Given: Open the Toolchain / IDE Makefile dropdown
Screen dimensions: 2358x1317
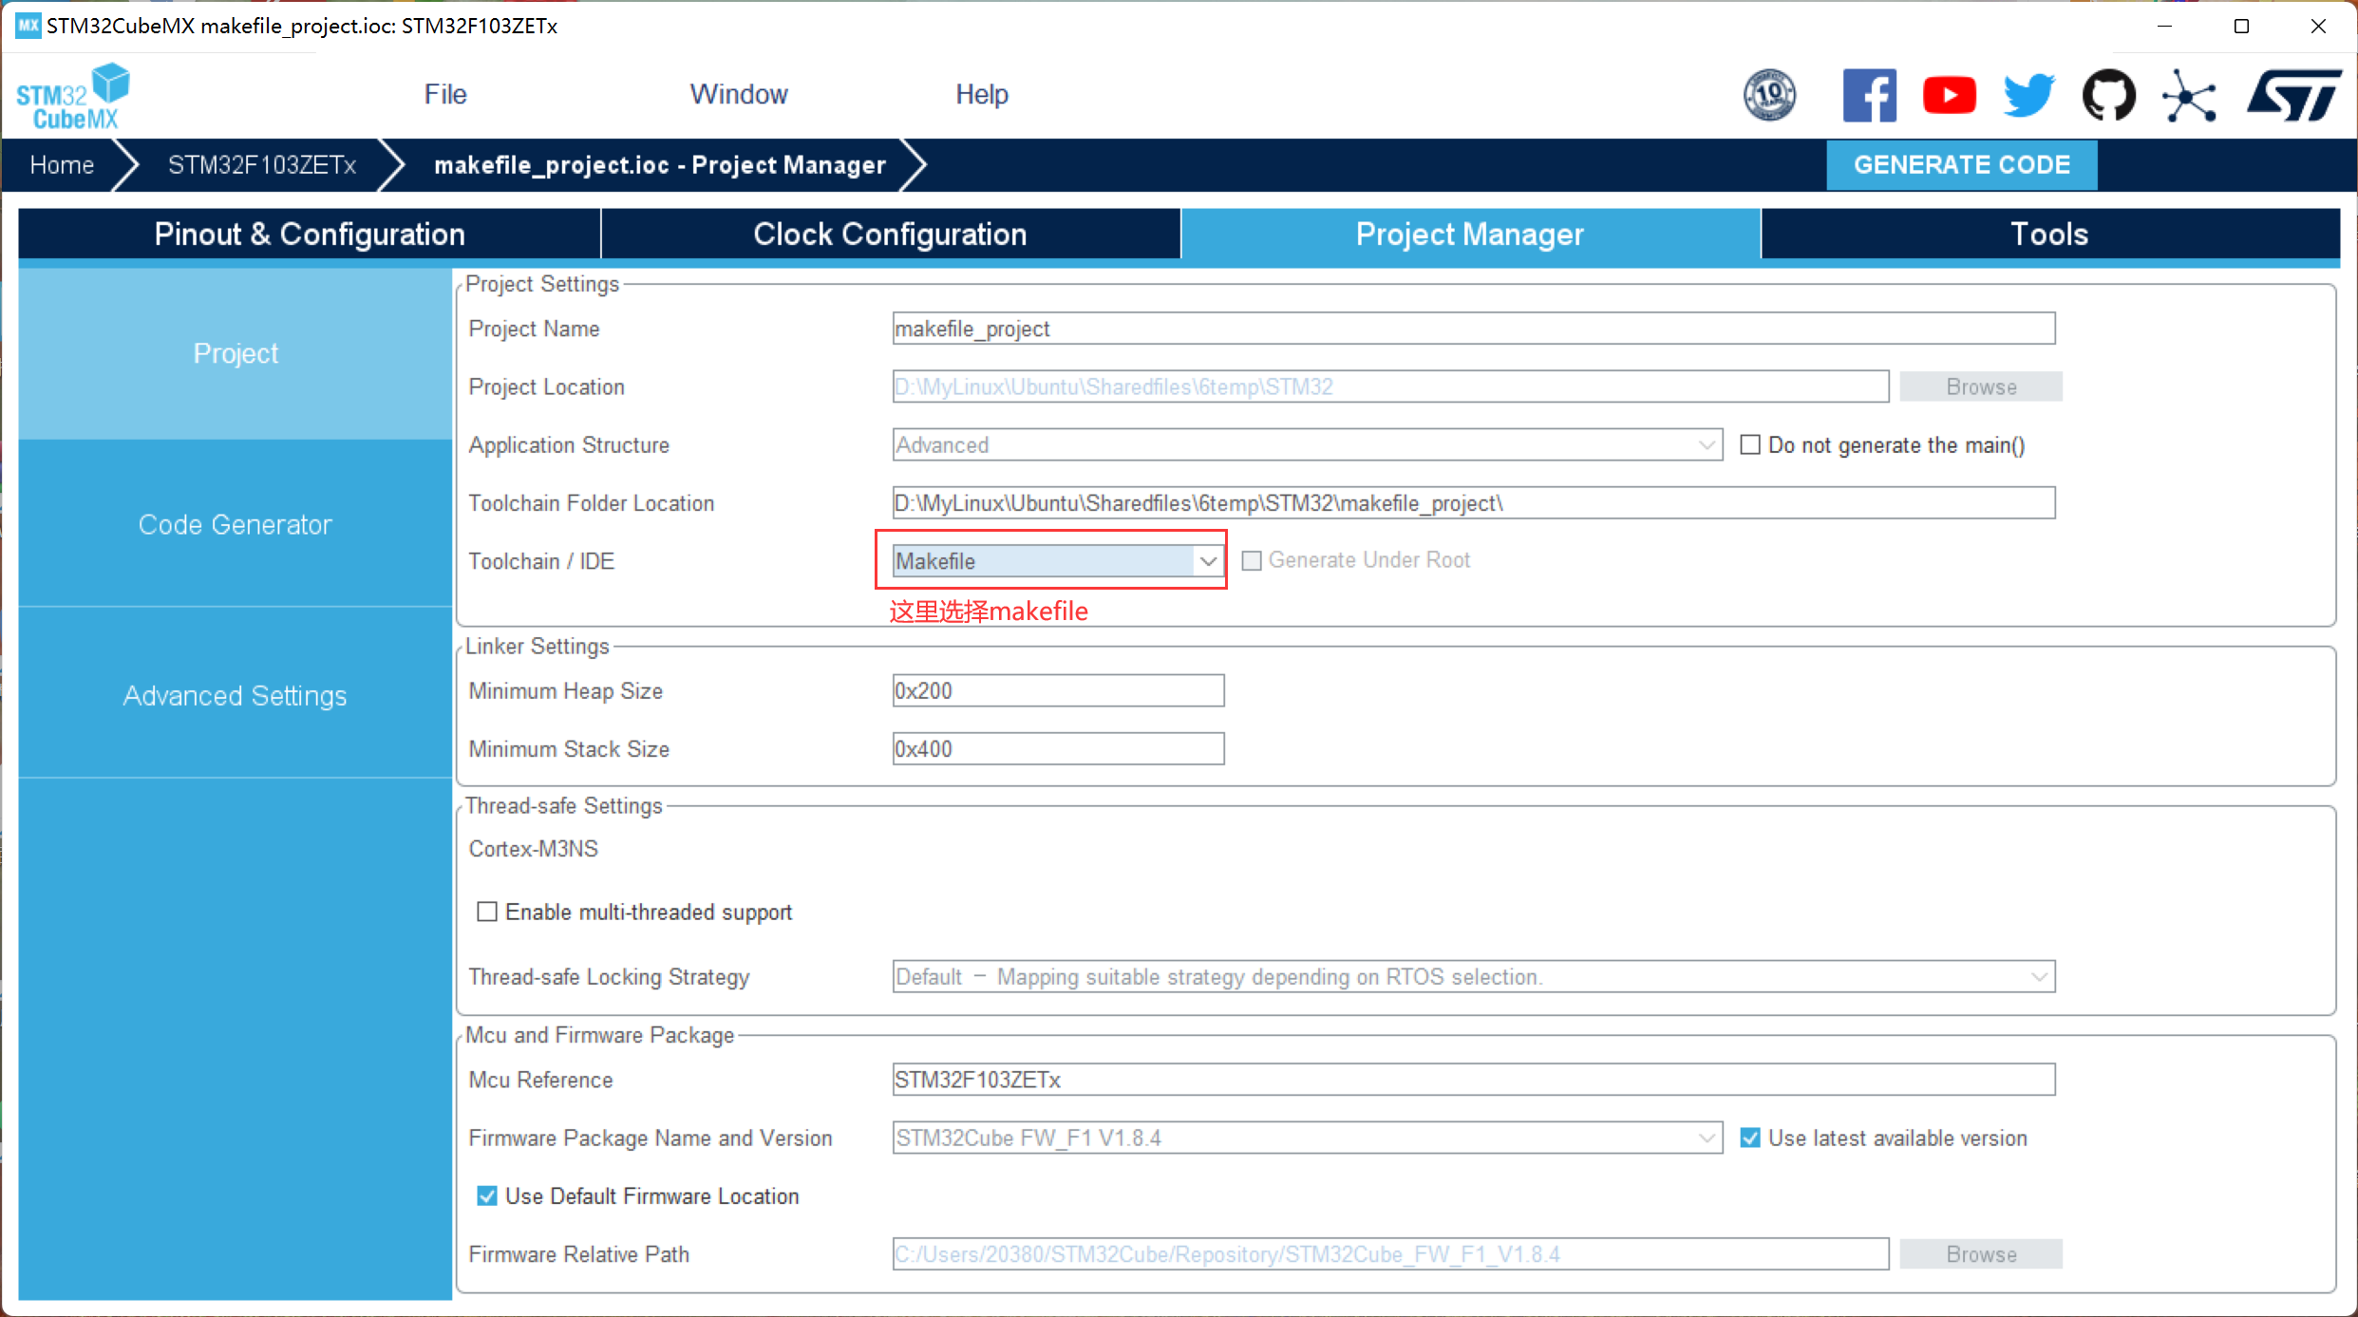Looking at the screenshot, I should pos(1207,561).
